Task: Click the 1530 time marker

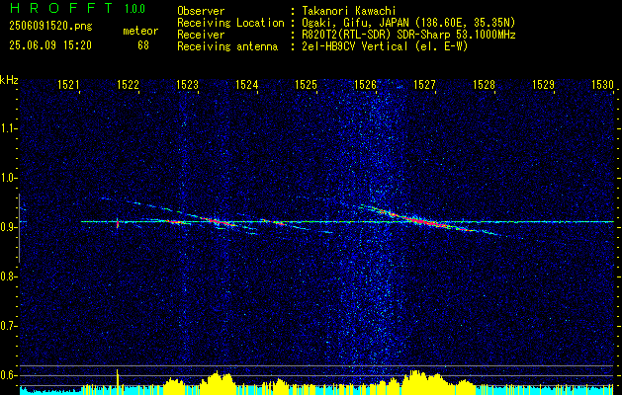Action: pyautogui.click(x=602, y=84)
